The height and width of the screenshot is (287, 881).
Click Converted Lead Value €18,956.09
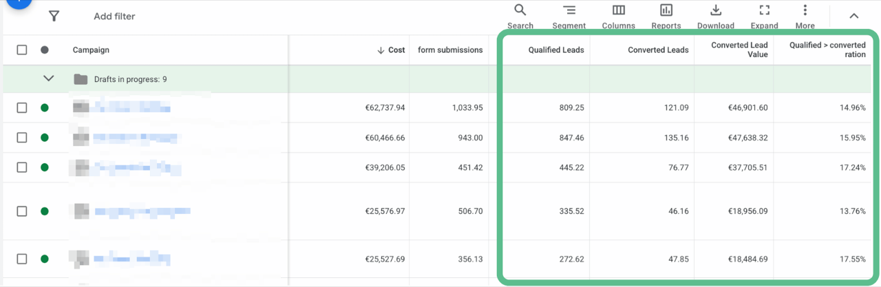click(747, 212)
